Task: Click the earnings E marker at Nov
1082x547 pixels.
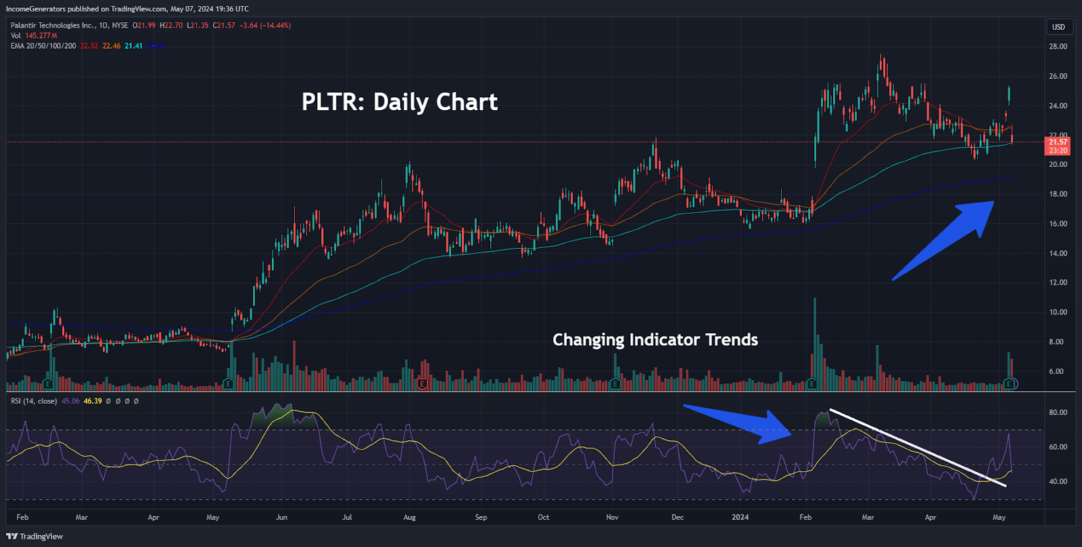Action: [615, 384]
